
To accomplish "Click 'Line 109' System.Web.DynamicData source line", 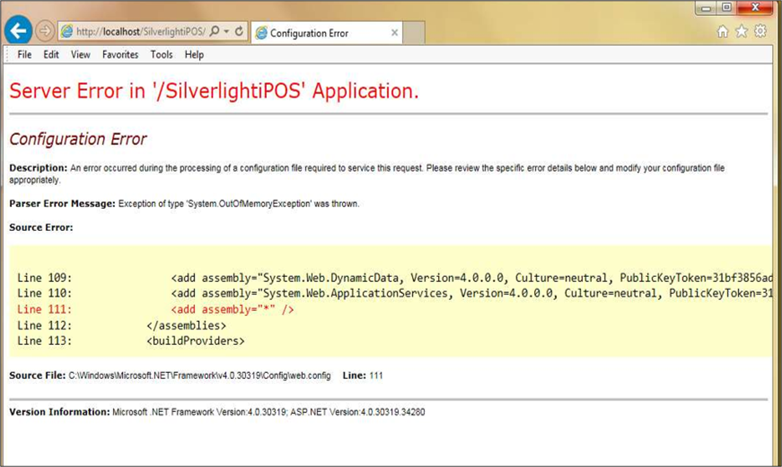I will [395, 278].
